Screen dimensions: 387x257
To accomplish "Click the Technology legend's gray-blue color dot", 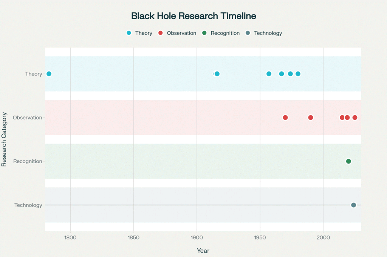I will (x=248, y=33).
